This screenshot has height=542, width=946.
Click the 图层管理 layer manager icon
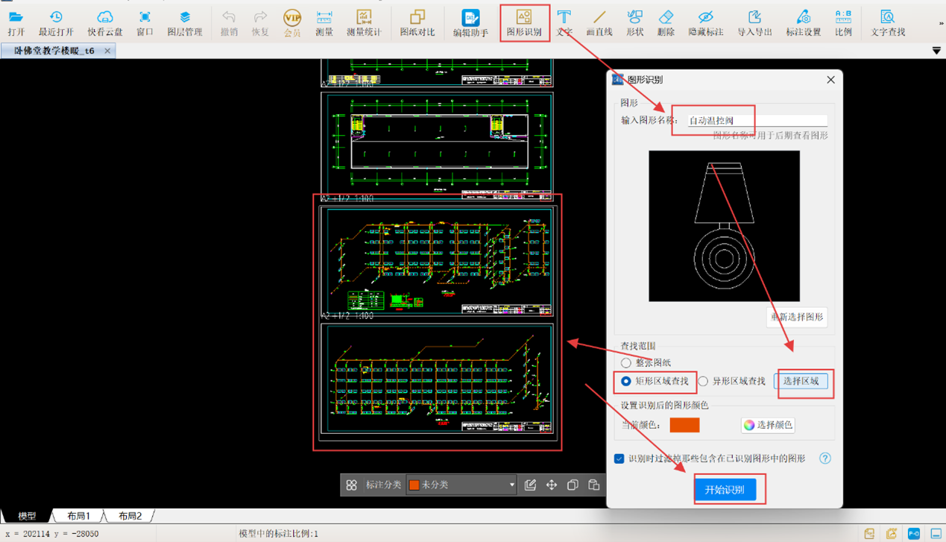184,22
